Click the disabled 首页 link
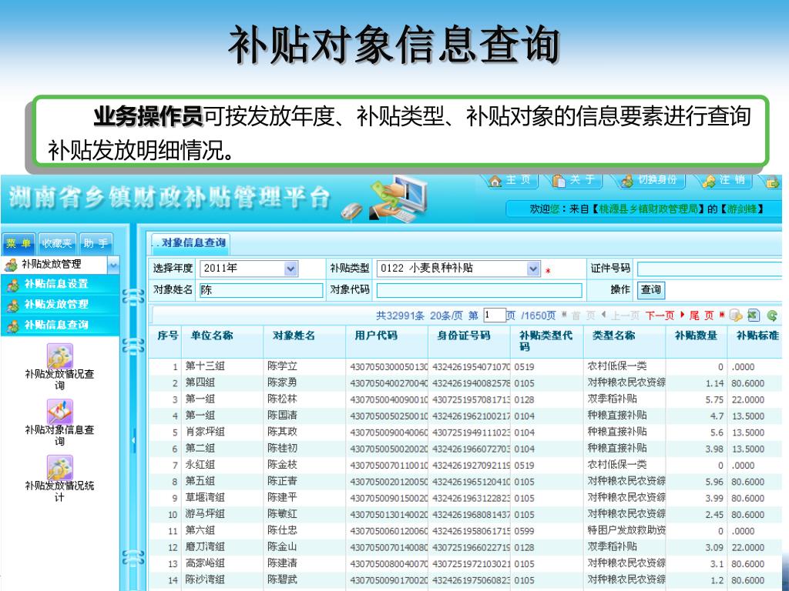The image size is (789, 591). tap(583, 316)
